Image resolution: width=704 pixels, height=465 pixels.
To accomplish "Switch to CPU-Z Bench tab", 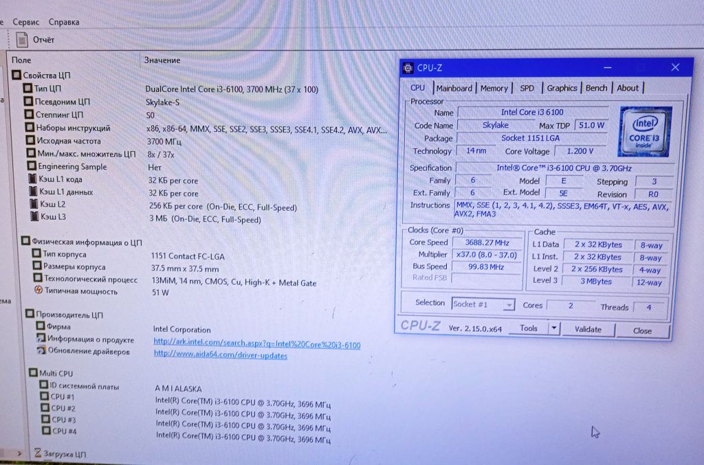I will [x=596, y=88].
